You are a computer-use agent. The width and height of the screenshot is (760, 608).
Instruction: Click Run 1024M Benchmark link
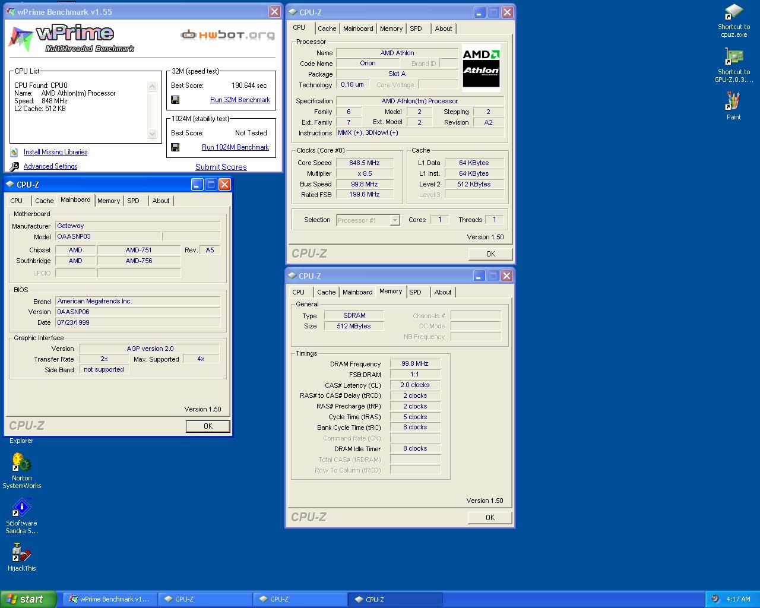(x=235, y=147)
